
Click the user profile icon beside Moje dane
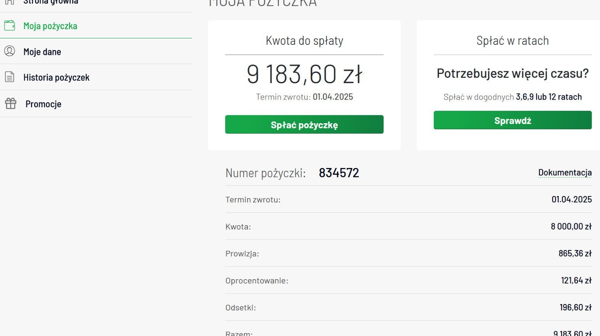coord(10,51)
